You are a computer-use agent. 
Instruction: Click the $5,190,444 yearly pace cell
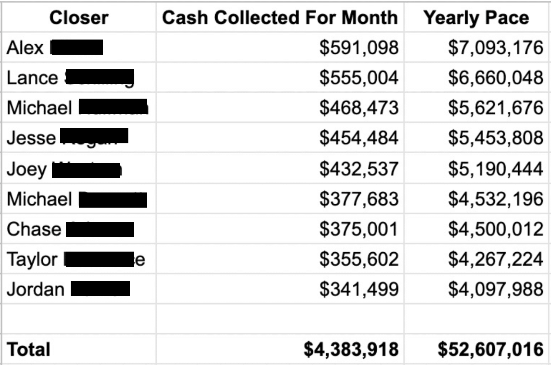coord(495,169)
